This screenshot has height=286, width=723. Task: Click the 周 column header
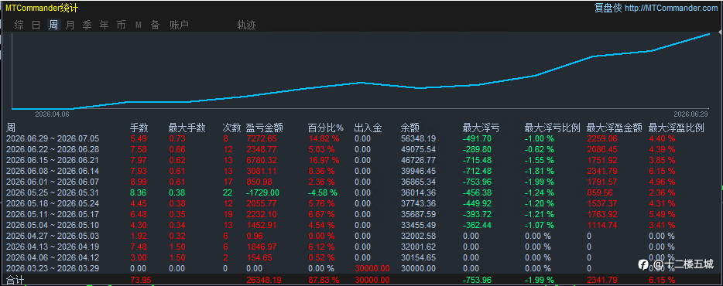[11, 128]
